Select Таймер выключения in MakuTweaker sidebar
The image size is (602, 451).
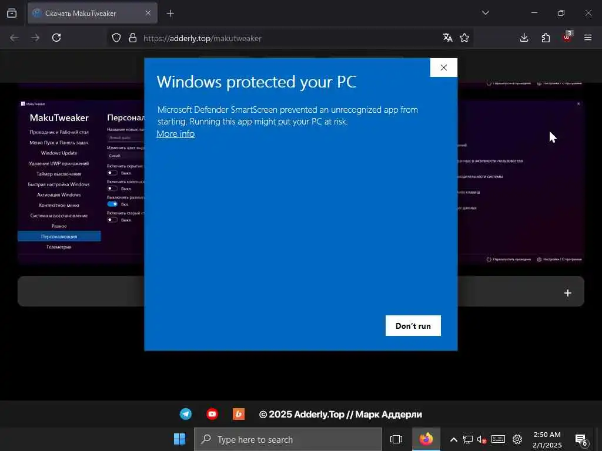point(59,174)
